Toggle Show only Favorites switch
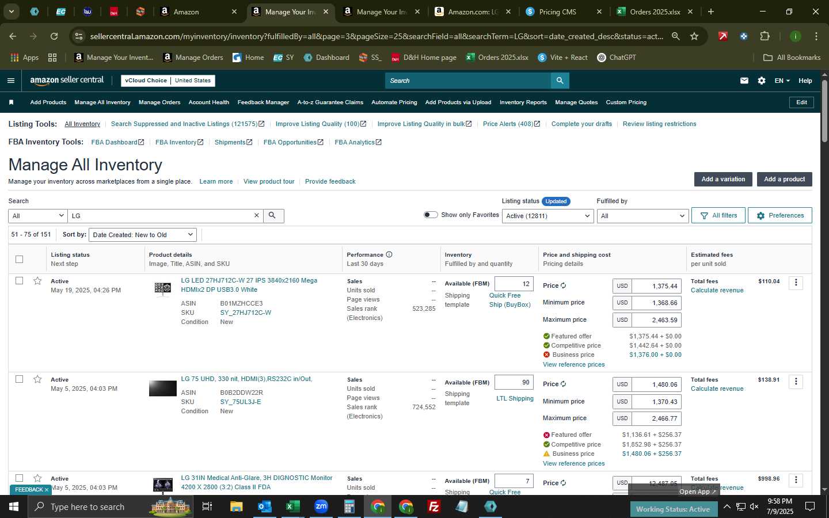The height and width of the screenshot is (518, 829). [431, 215]
